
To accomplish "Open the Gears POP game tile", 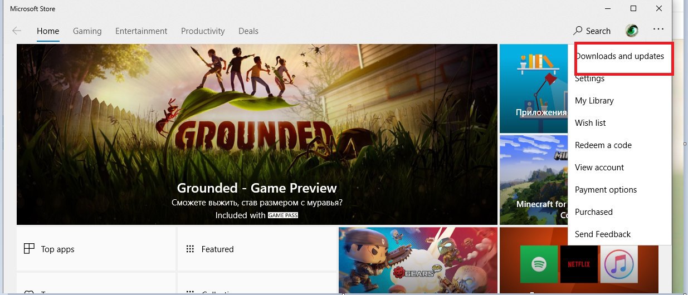I will click(x=418, y=260).
